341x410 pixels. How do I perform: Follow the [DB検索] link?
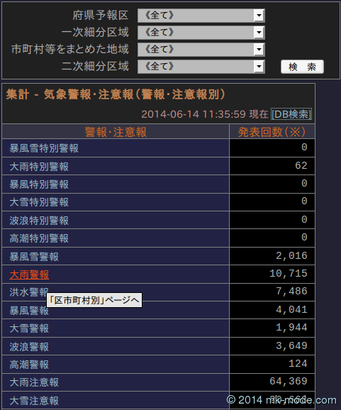click(x=291, y=114)
